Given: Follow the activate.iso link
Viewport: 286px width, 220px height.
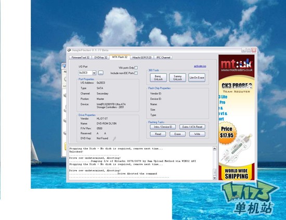Looking at the screenshot, I should [x=200, y=66].
